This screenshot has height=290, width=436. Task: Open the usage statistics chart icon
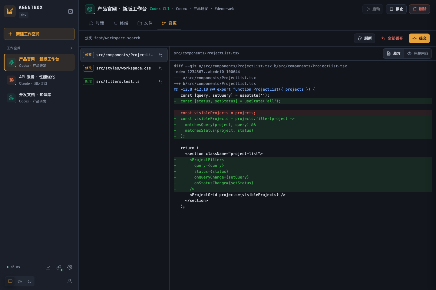pos(48,267)
